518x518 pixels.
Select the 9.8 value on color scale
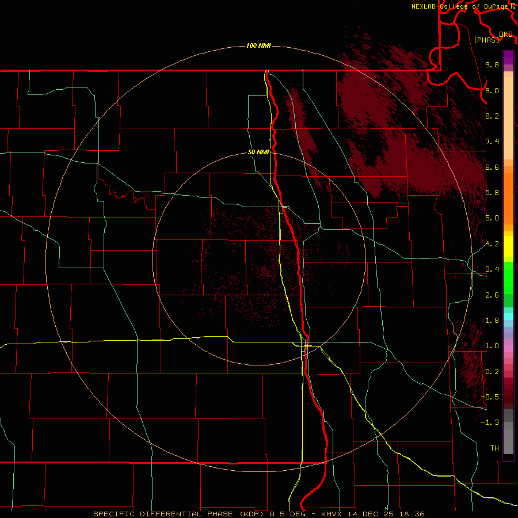(492, 64)
